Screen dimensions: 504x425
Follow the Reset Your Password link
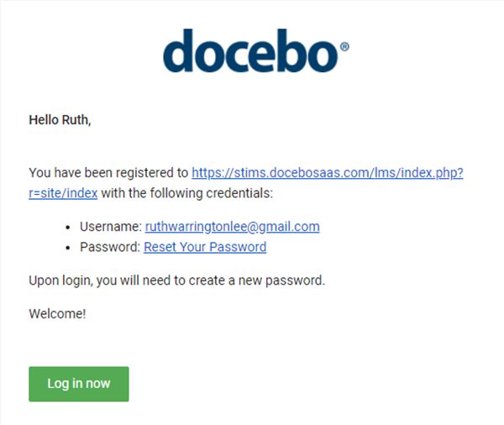point(205,247)
